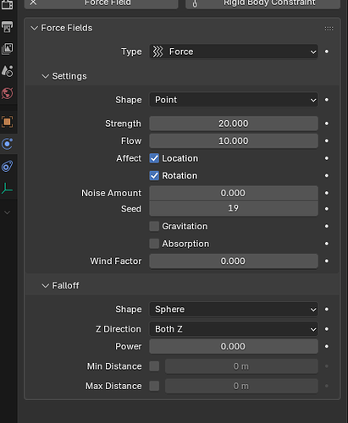Open the Object properties tab icon
Screen dimensions: 348x423
8,122
